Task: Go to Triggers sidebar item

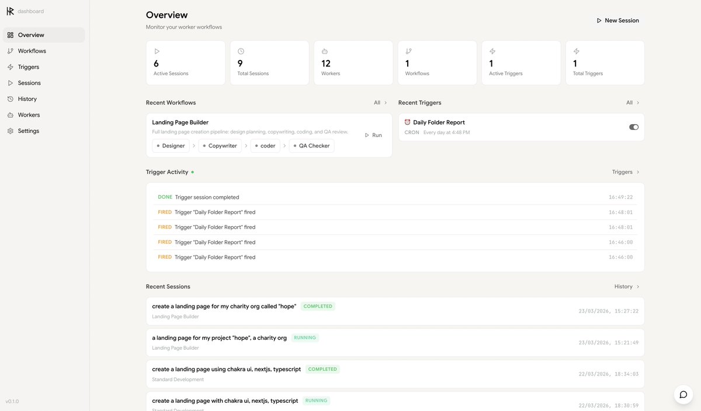Action: [44, 67]
